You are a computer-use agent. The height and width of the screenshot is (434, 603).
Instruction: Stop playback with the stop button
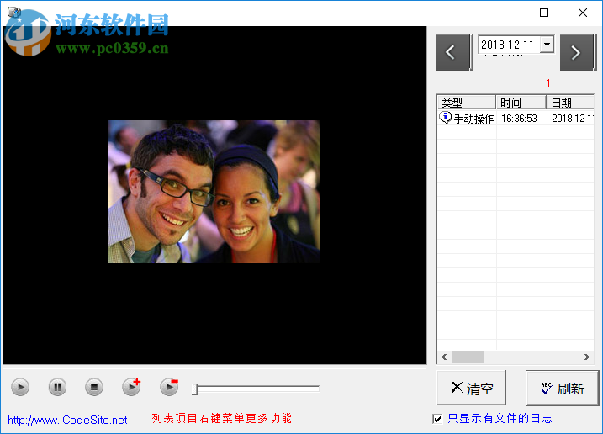pyautogui.click(x=94, y=387)
